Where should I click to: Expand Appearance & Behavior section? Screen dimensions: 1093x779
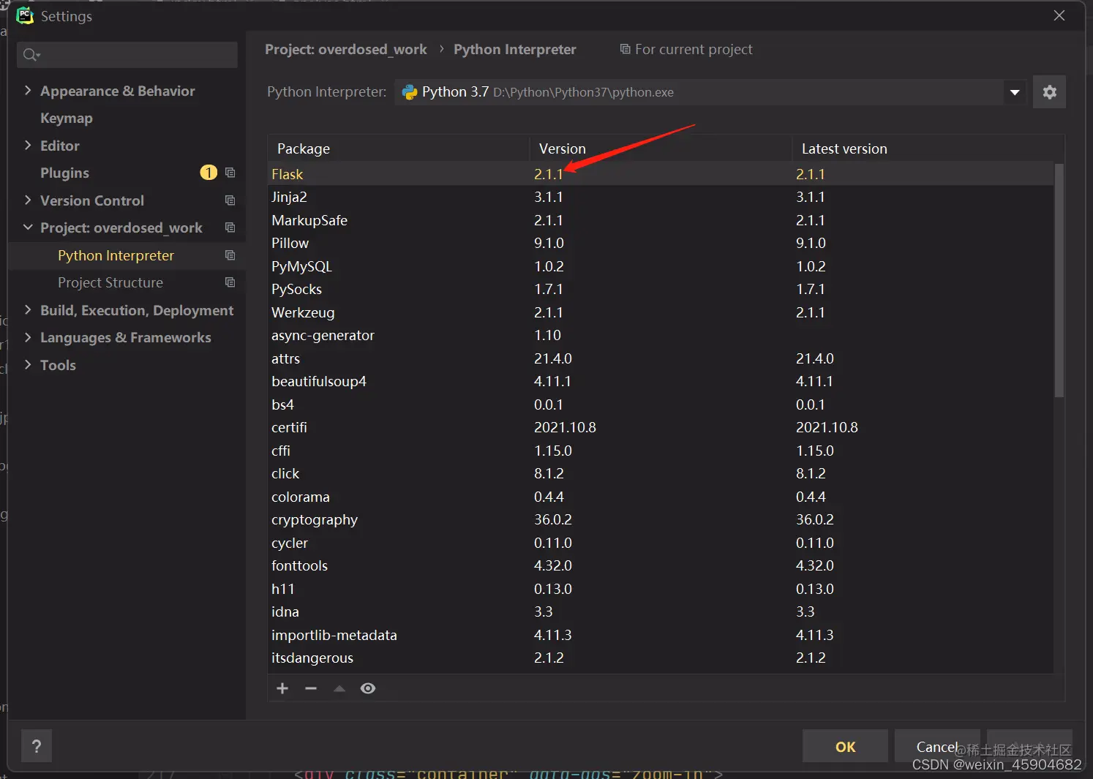(28, 90)
